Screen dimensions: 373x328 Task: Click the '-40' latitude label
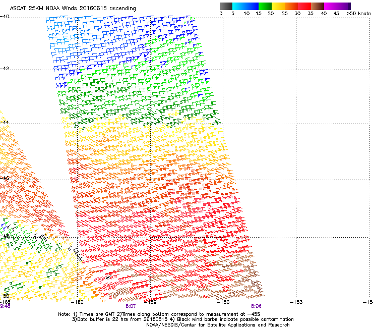5,17
